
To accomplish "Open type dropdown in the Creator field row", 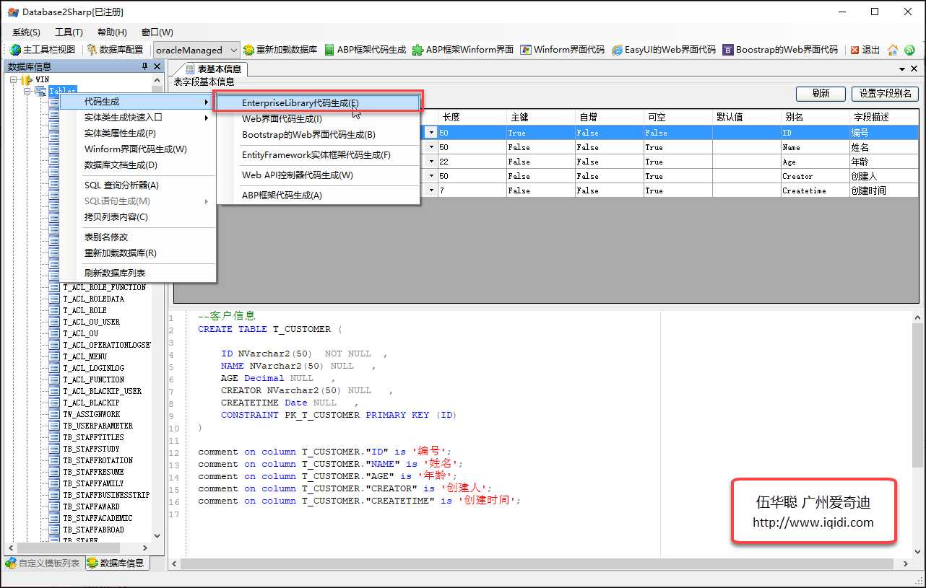I will pyautogui.click(x=431, y=176).
